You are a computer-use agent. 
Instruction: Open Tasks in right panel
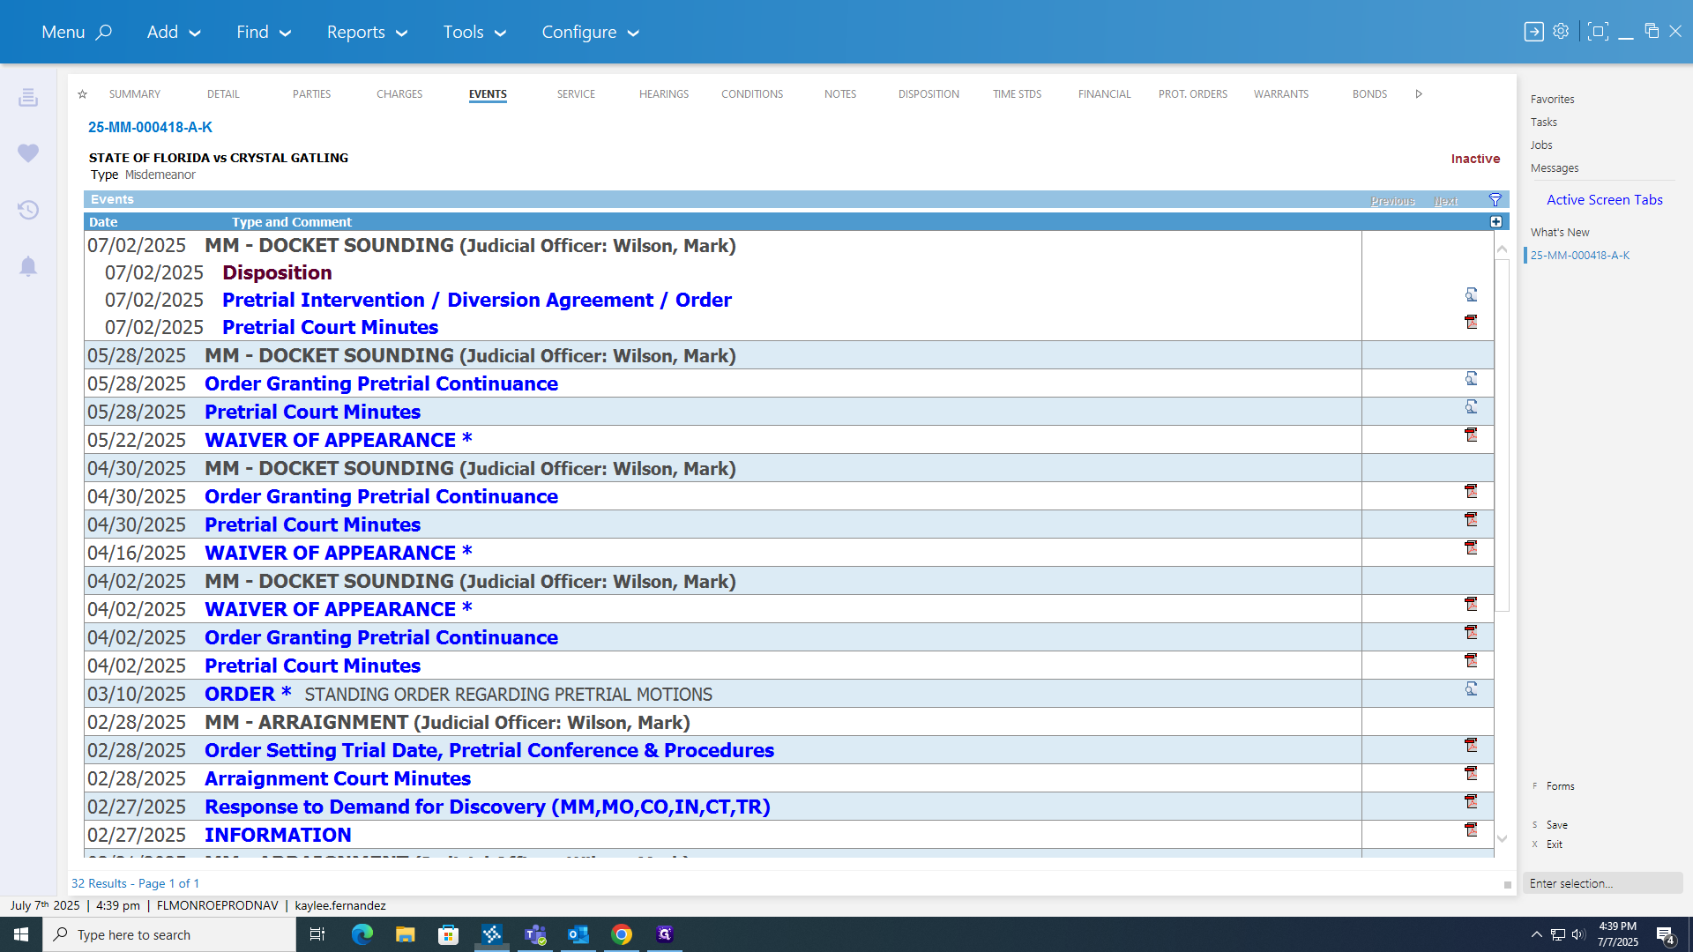(1543, 123)
